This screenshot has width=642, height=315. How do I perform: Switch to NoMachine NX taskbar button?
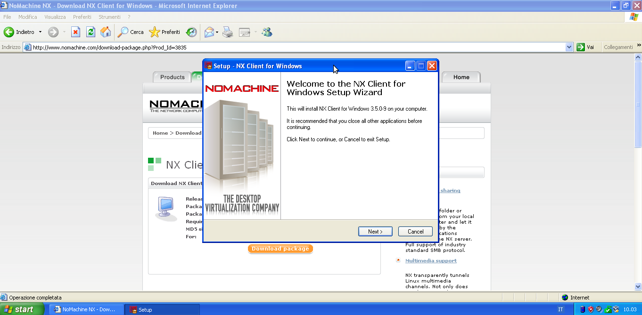(86, 309)
